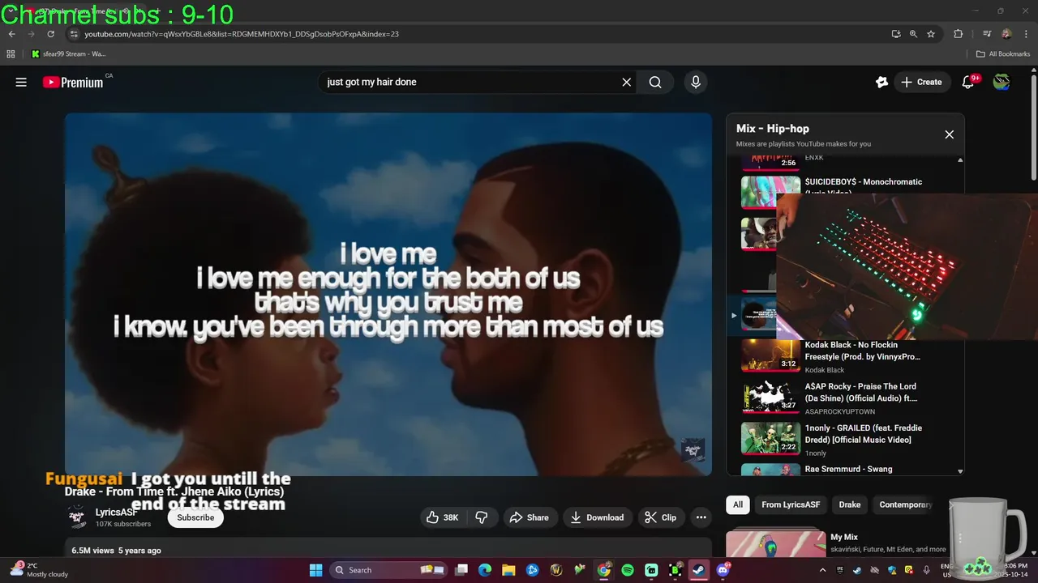Screen dimensions: 1038x583
Task: Start voice search with the microphone icon
Action: [695, 82]
